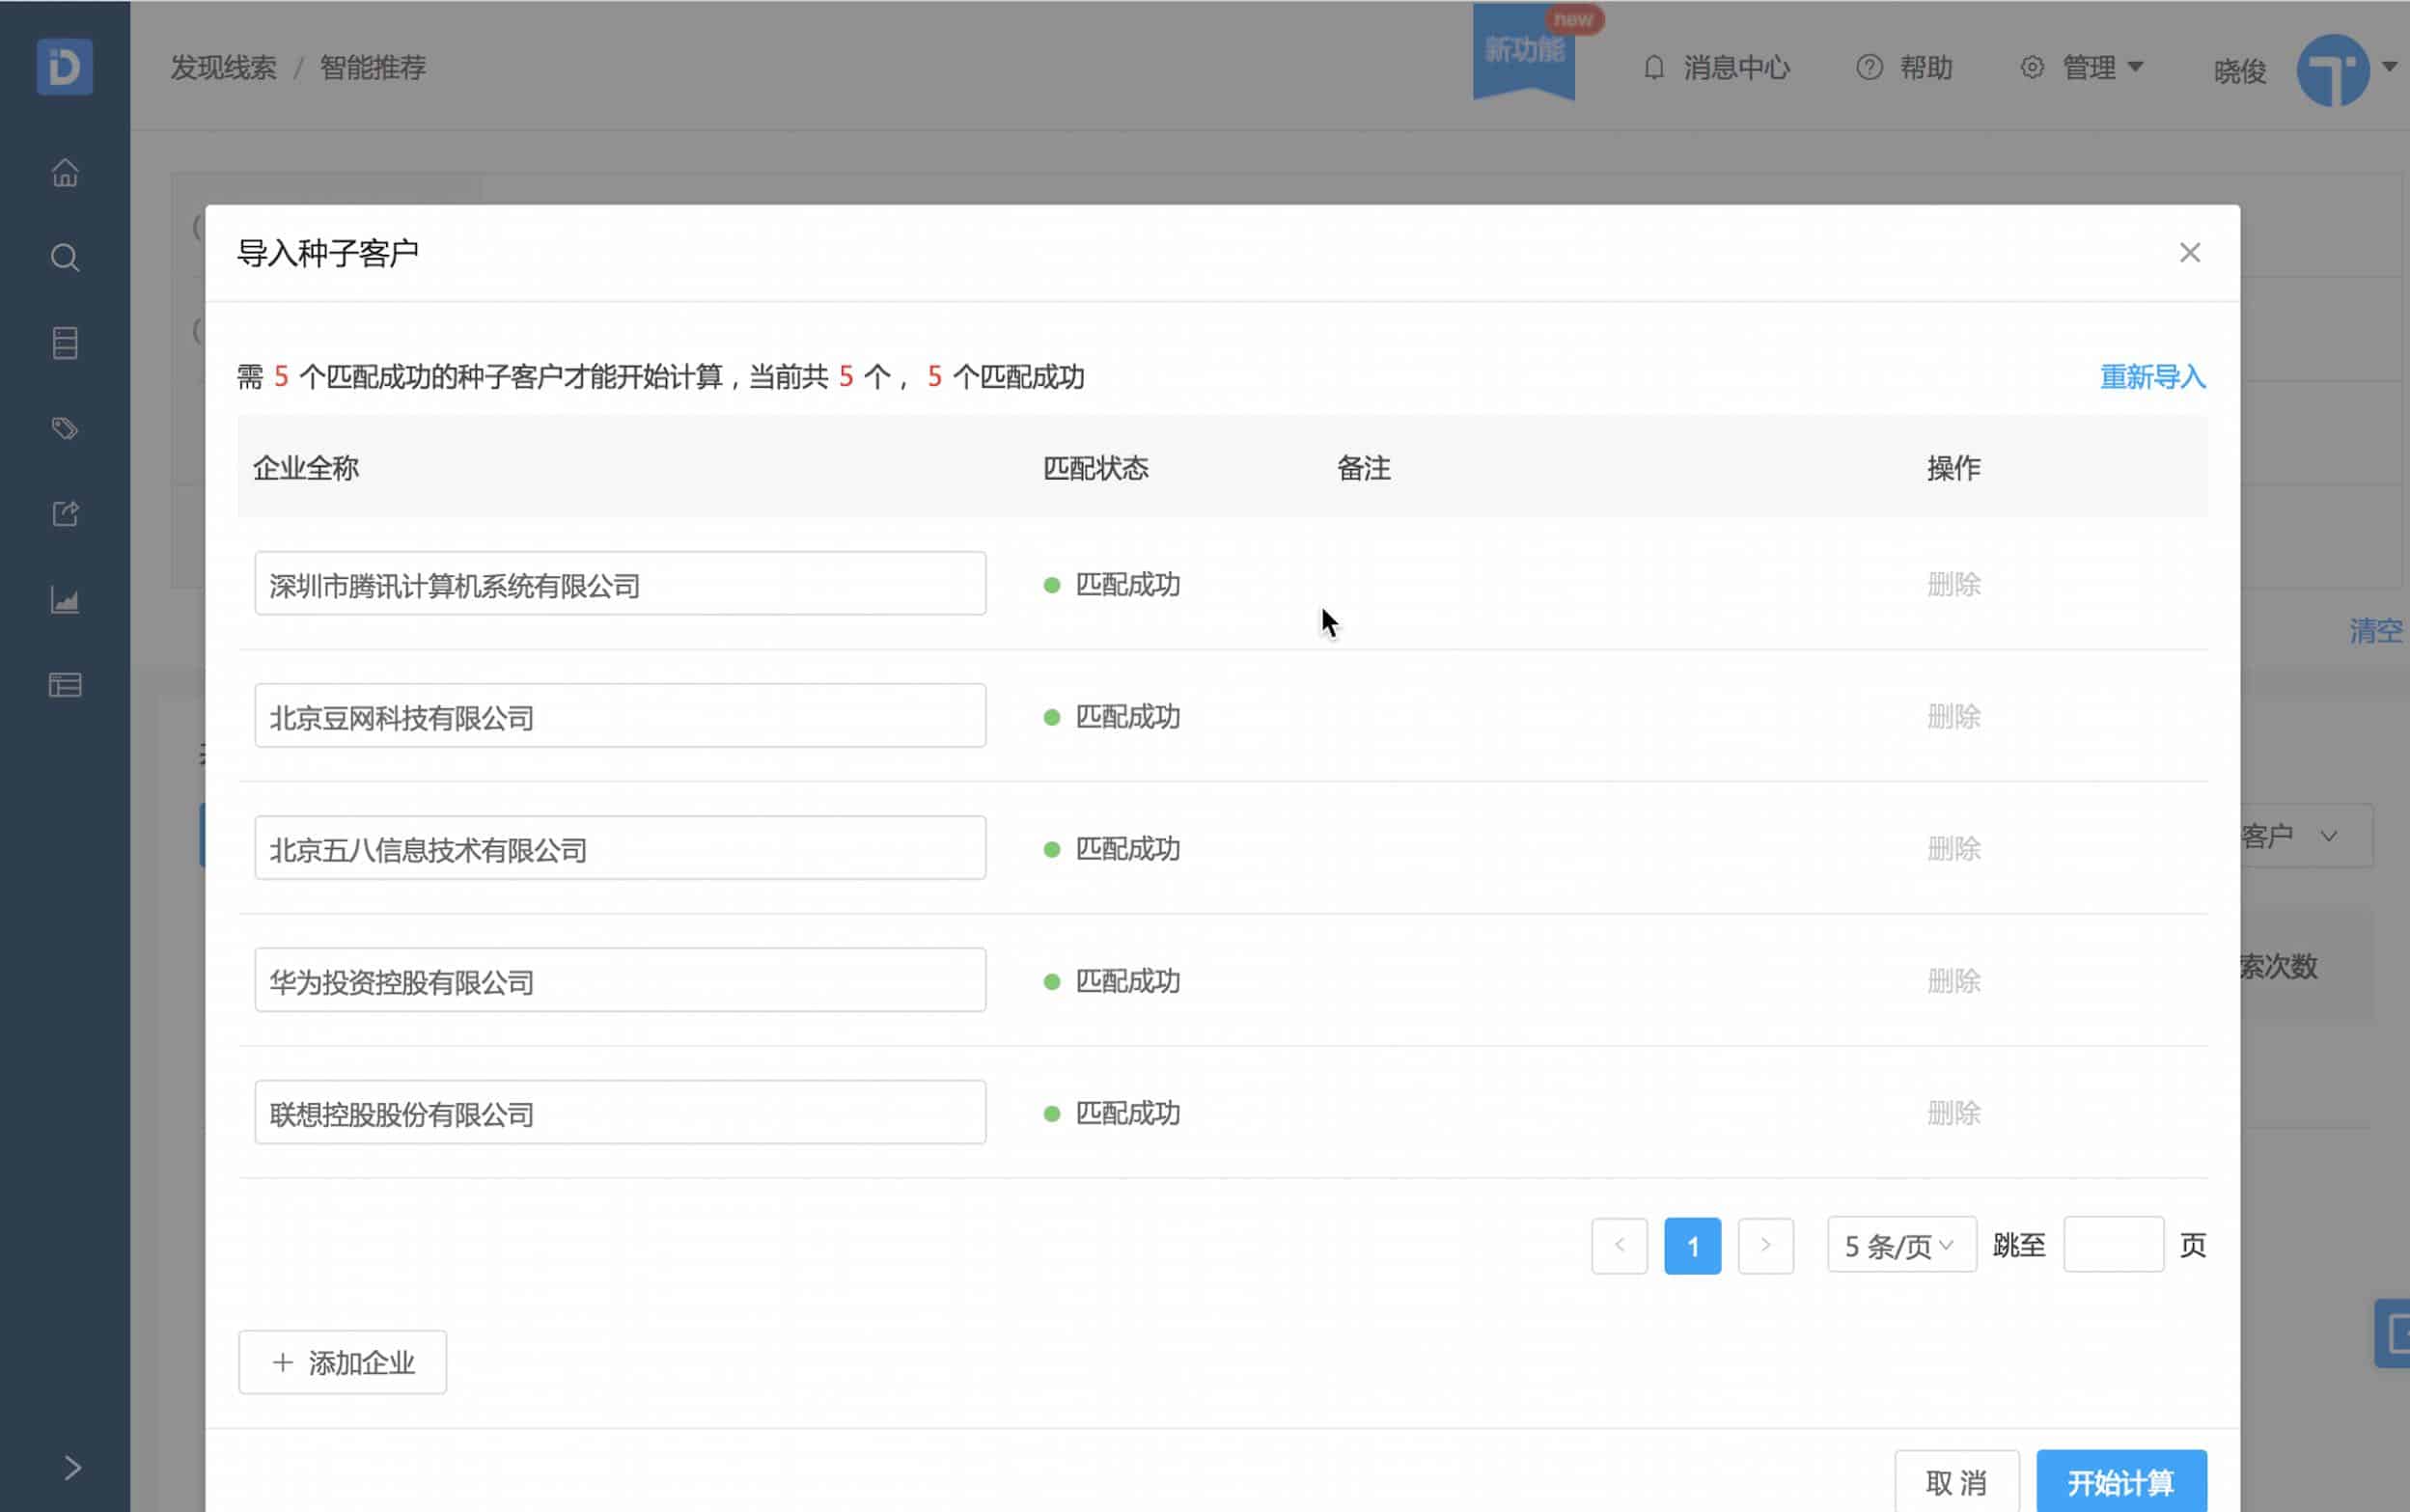Click the 晓俊 username text
Viewport: 2410px width, 1512px height.
pos(2240,71)
